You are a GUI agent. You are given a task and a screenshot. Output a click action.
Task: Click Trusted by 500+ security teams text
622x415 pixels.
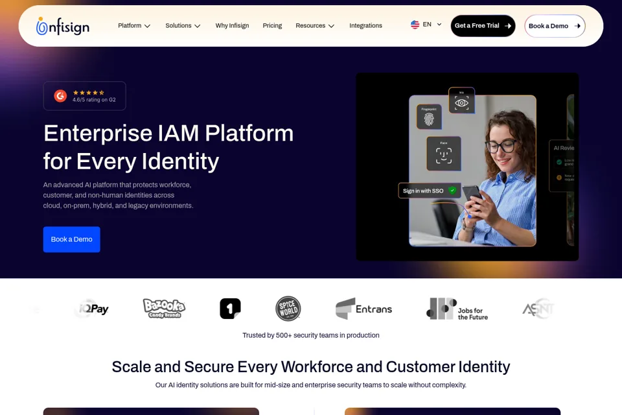point(311,335)
